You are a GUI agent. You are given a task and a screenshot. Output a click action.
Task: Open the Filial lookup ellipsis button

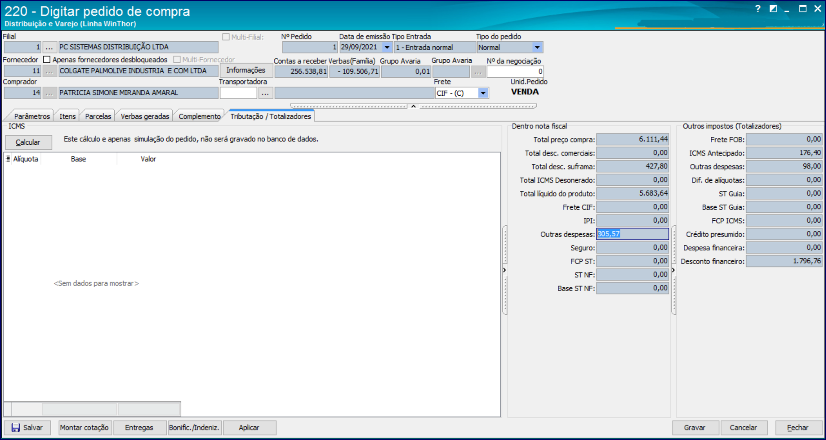click(49, 47)
